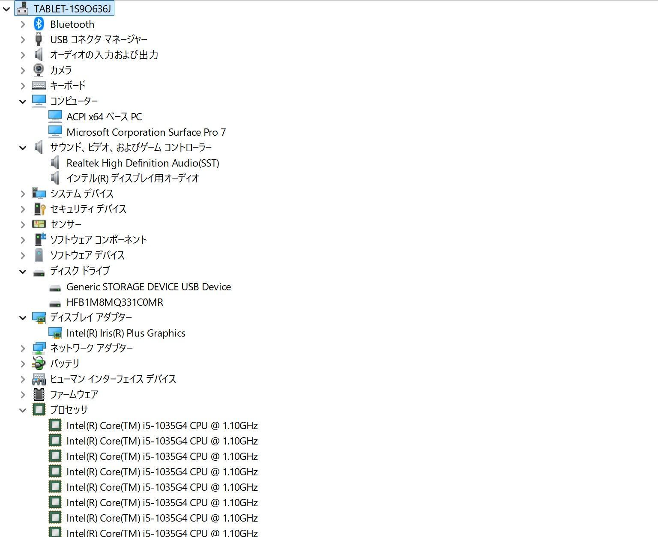Click the drive icon beside Generic STORAGE DEVICE USB Device

click(55, 288)
